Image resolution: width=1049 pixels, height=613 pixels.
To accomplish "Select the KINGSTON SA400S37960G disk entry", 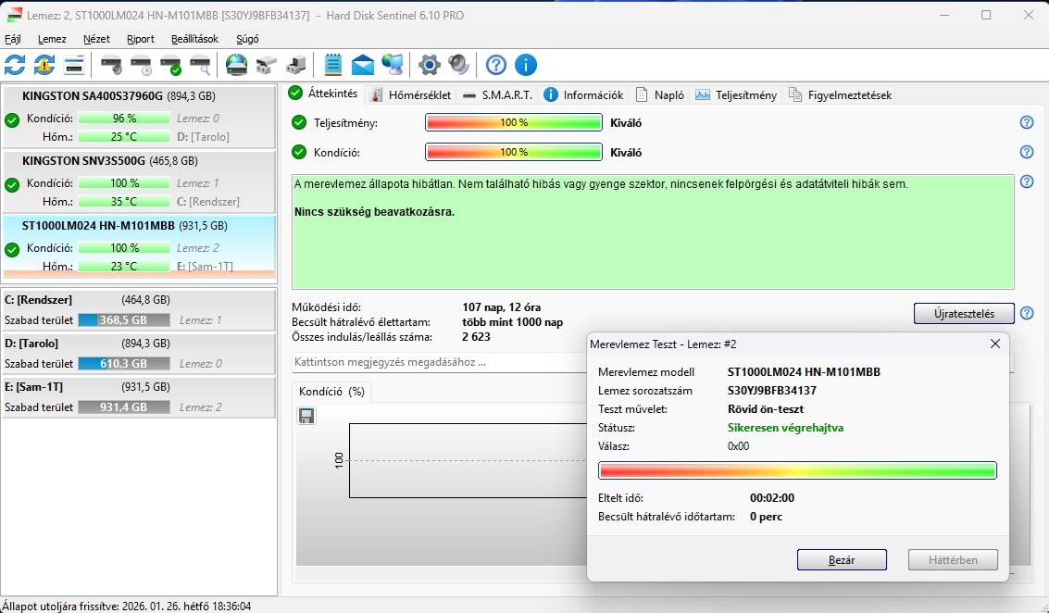I will pos(139,117).
